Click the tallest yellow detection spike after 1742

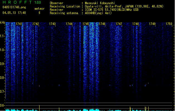(40, 108)
